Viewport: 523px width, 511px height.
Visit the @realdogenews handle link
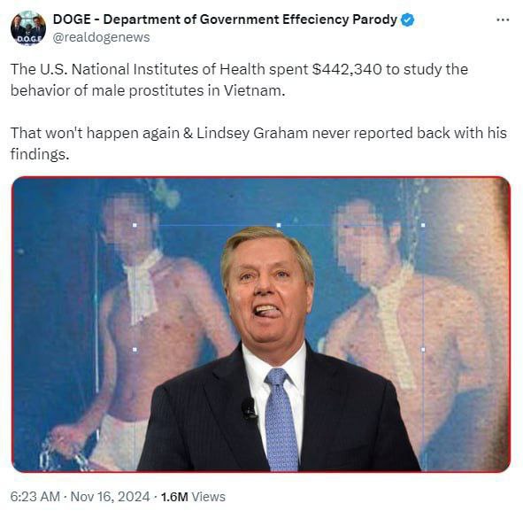(102, 37)
